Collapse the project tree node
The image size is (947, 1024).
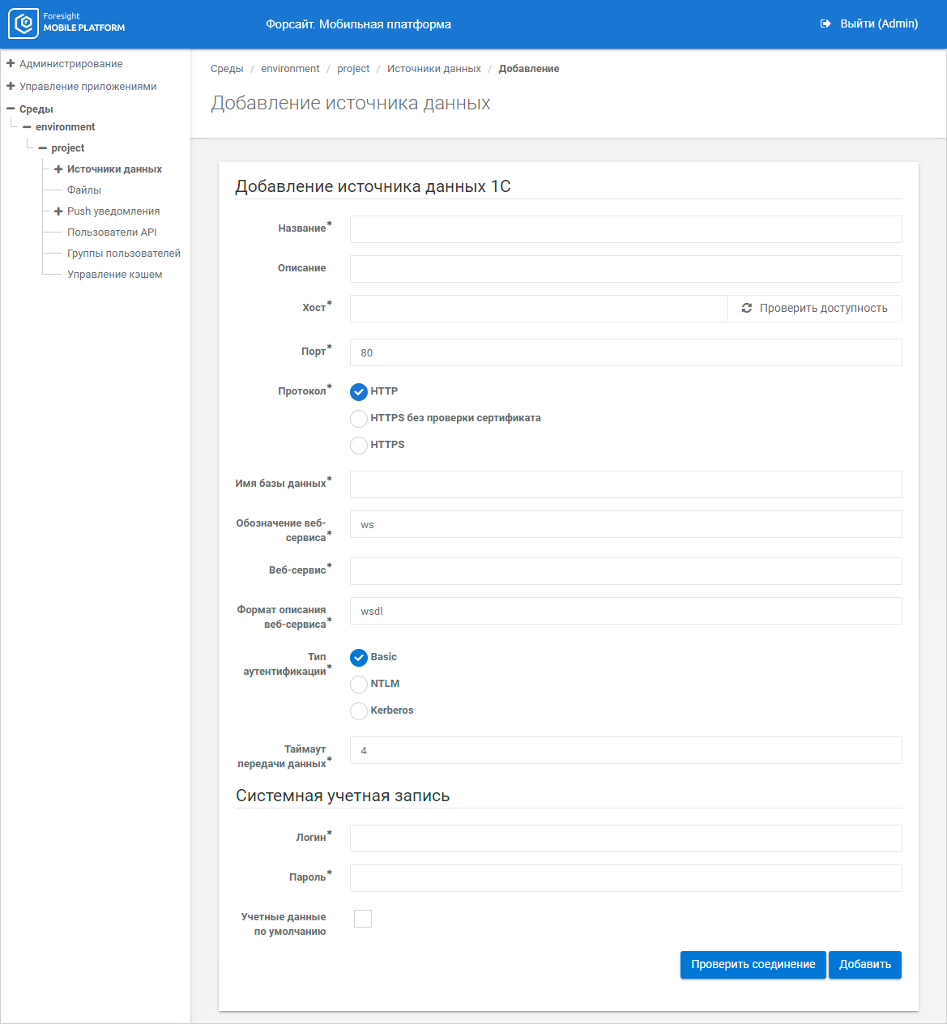coord(43,148)
